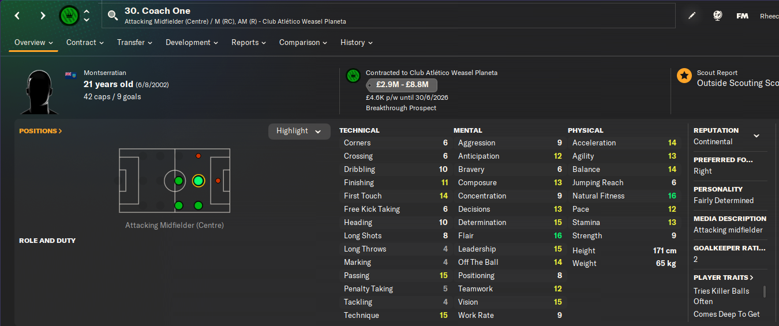Expand the Reputation panel chevron
The image size is (779, 326).
[x=756, y=136]
